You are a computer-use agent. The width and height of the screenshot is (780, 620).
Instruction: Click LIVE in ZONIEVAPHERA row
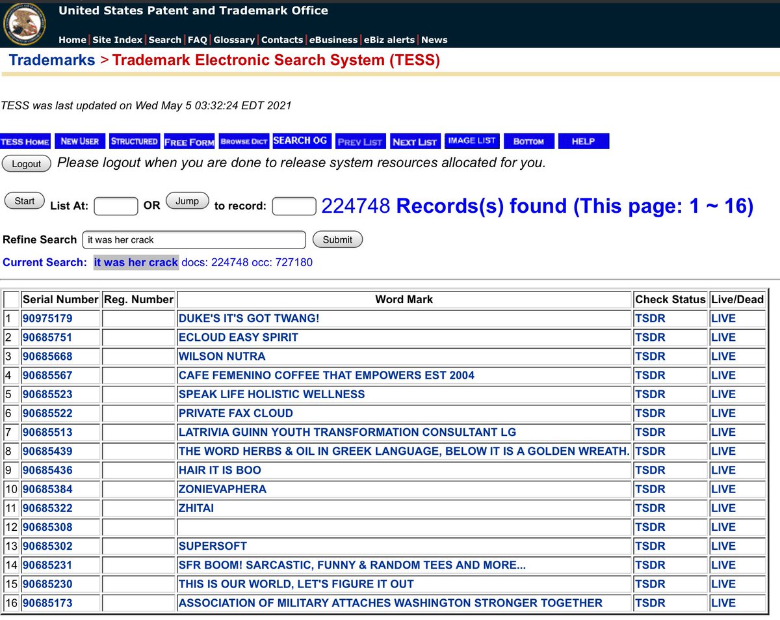pos(723,488)
